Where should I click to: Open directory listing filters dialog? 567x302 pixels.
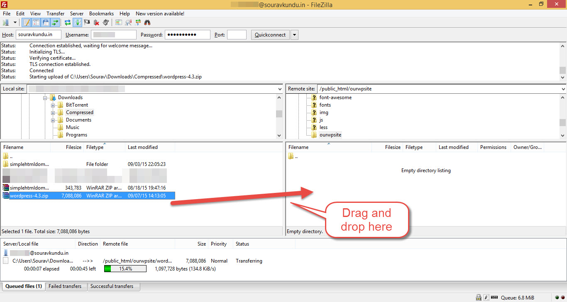coord(118,22)
